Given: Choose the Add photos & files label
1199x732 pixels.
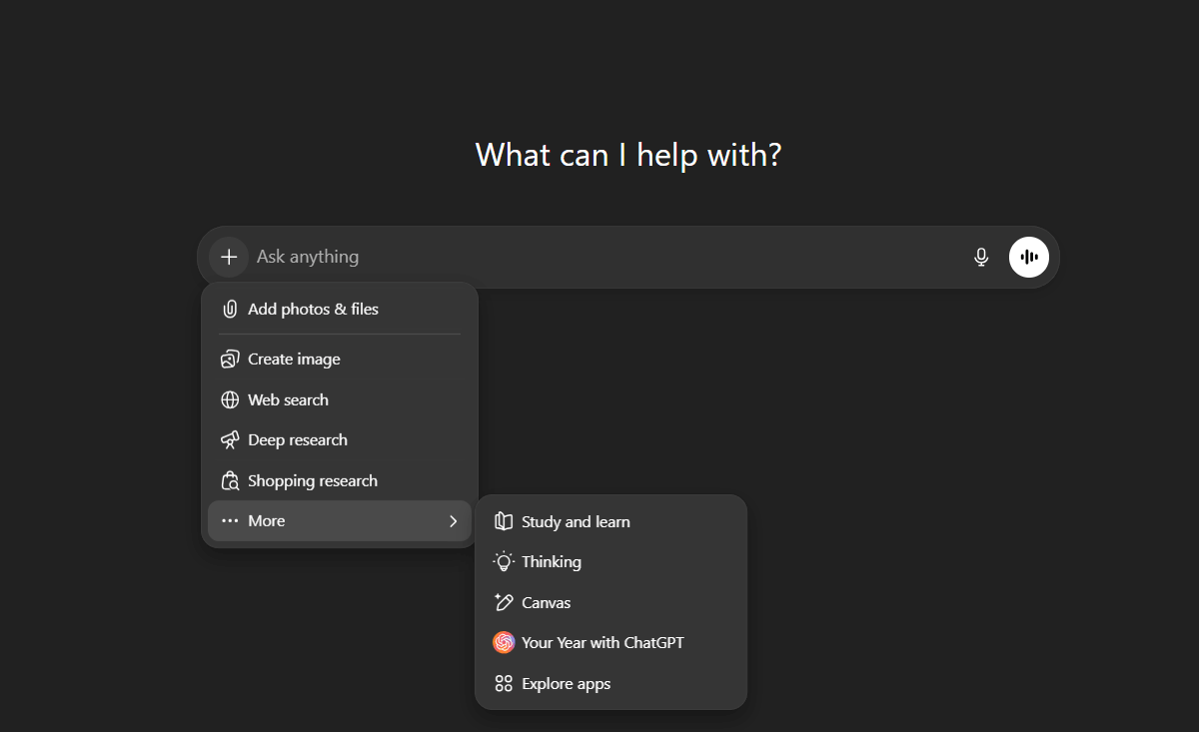Looking at the screenshot, I should click(x=313, y=310).
